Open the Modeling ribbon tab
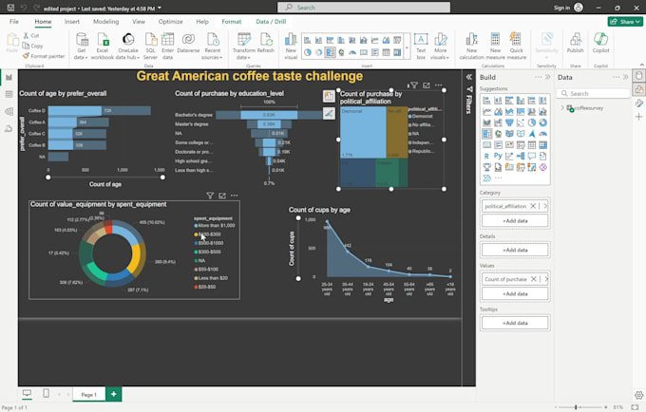 point(105,21)
